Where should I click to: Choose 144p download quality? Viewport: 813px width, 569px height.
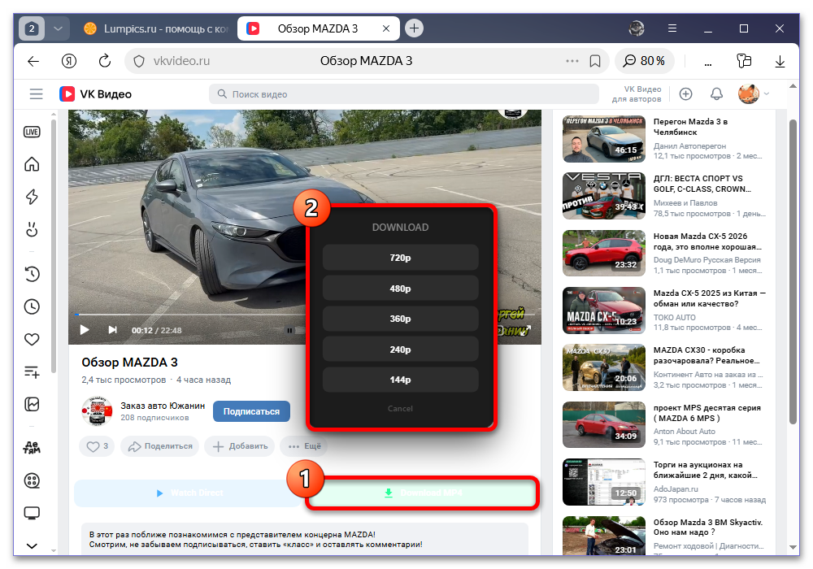(x=400, y=380)
